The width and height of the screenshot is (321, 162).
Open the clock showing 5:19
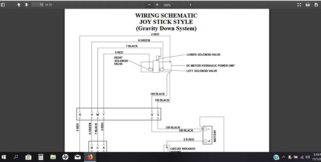click(x=317, y=155)
